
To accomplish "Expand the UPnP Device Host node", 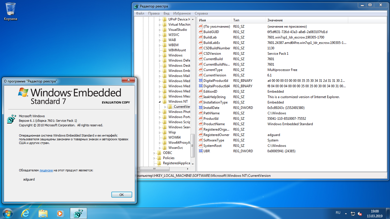I will [x=160, y=19].
